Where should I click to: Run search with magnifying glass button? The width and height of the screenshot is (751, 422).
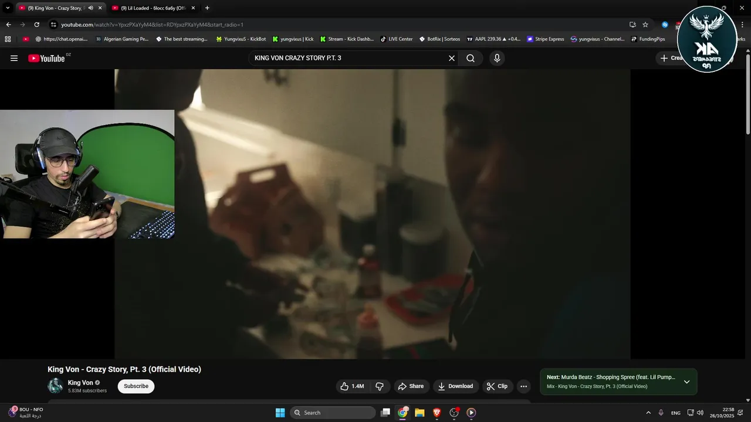click(x=471, y=58)
